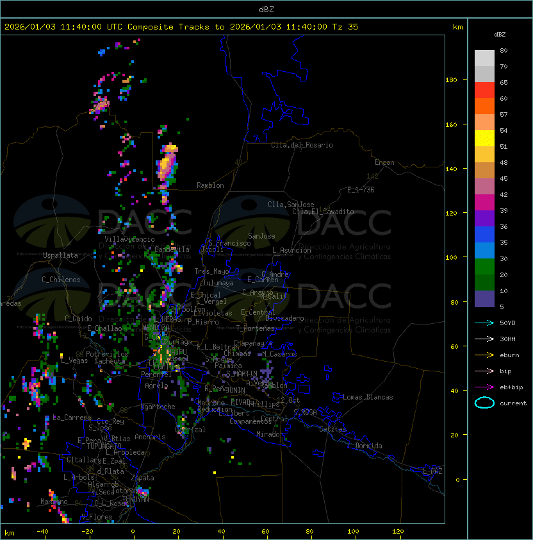Click the intense yellow storm cell north of Ramblon
This screenshot has height=540, width=533.
[167, 162]
